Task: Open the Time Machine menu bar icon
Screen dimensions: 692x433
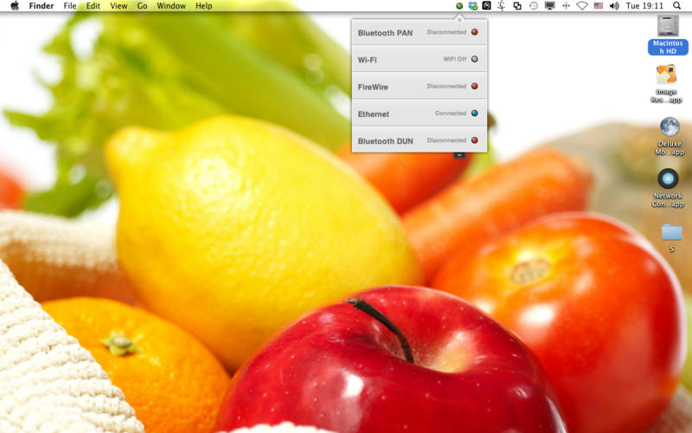Action: [534, 6]
